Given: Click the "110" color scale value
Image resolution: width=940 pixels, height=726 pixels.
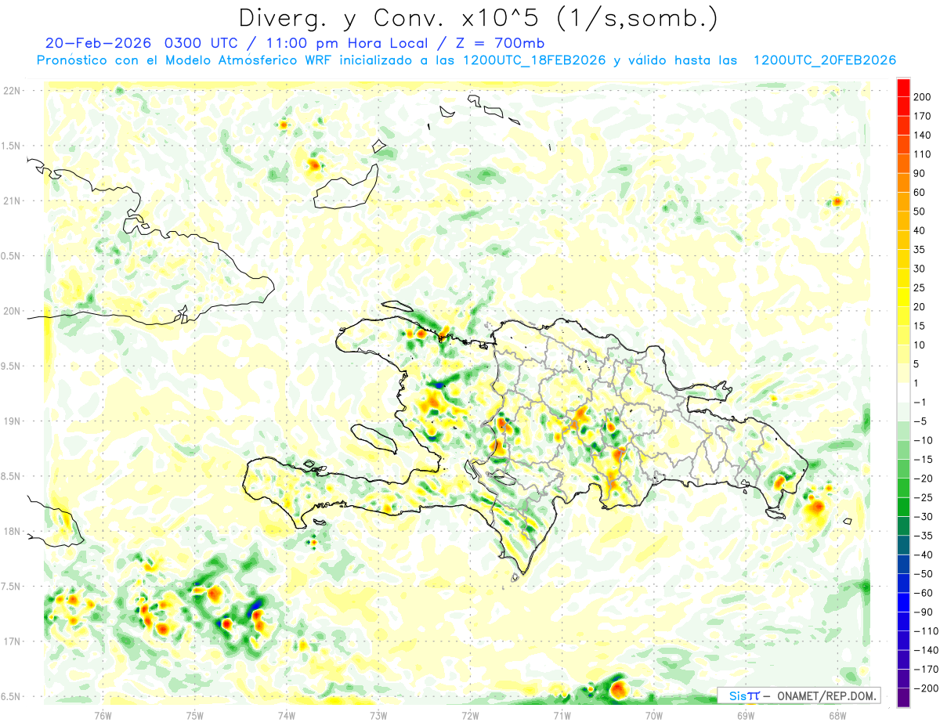Looking at the screenshot, I should tap(922, 154).
